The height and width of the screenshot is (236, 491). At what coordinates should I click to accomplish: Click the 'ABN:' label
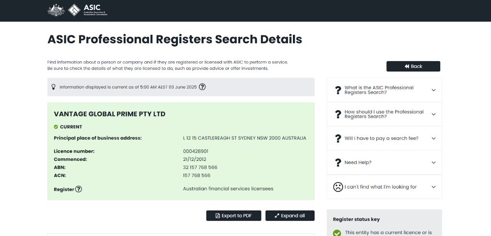(x=59, y=167)
